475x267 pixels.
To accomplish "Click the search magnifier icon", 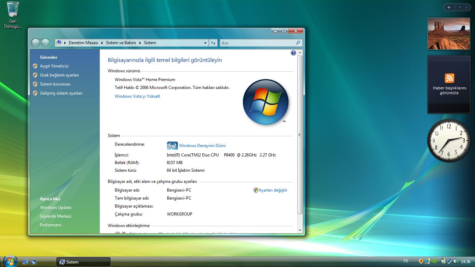I will (298, 43).
